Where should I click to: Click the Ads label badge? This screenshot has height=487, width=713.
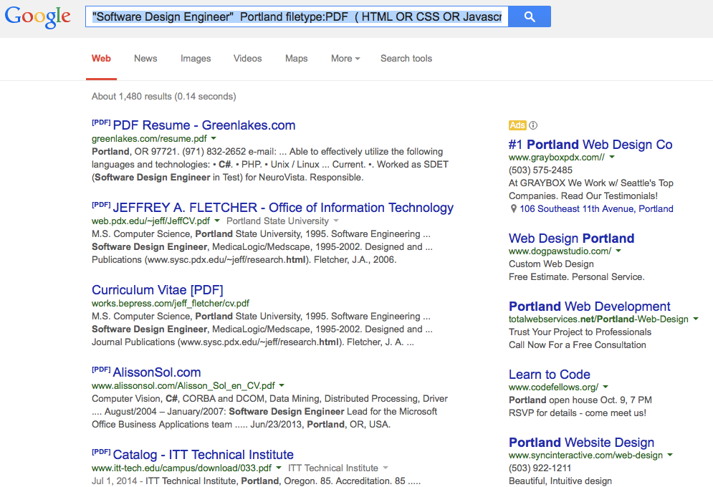pos(517,125)
